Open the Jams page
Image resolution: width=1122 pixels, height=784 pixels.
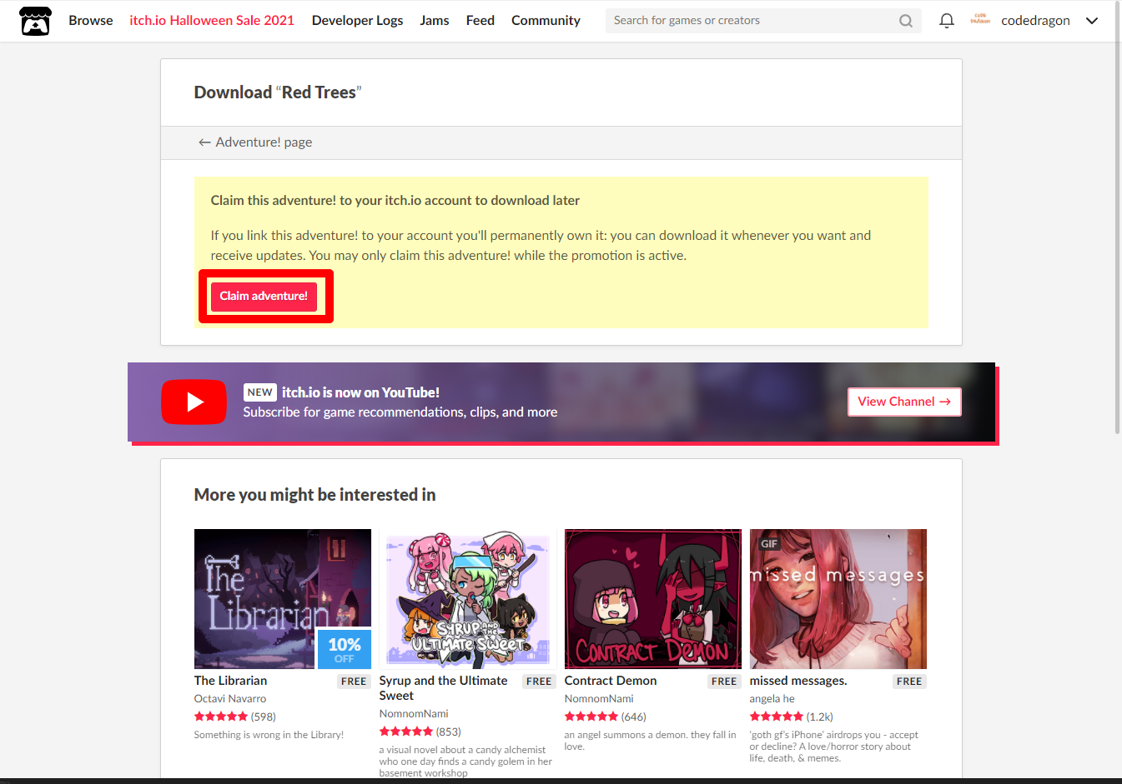(435, 21)
